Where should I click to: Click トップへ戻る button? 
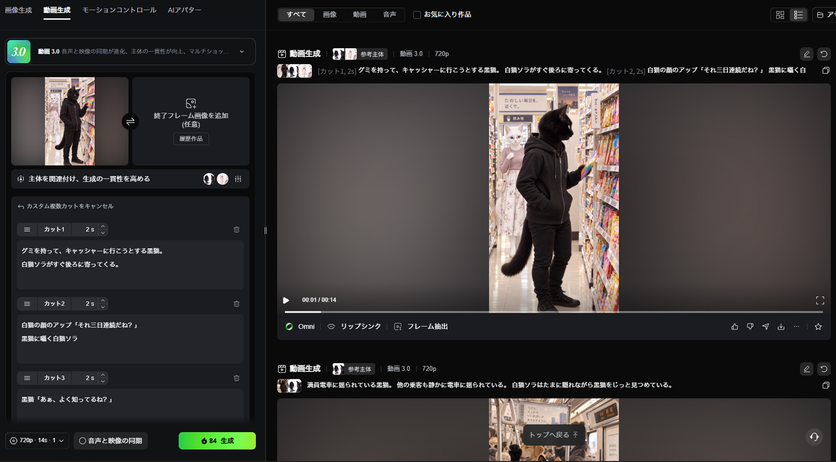coord(553,435)
